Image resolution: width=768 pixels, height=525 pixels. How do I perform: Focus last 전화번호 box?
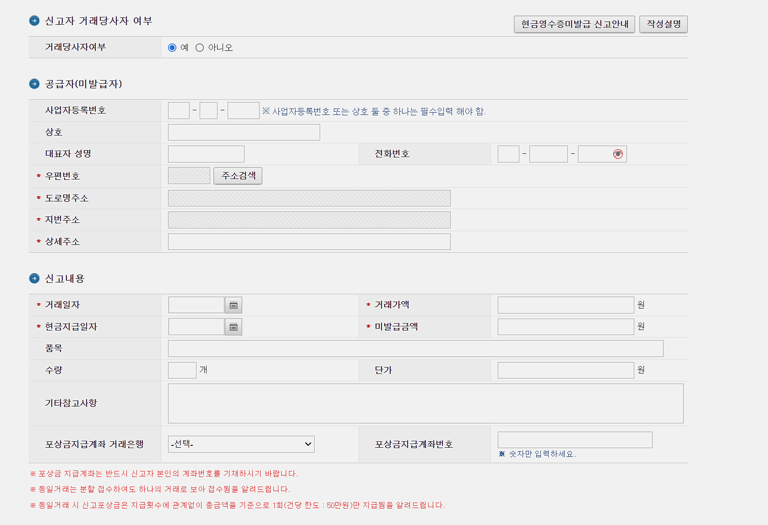(602, 154)
